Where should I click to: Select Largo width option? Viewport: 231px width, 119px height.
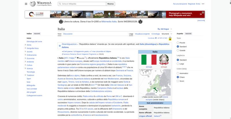pyautogui.click(x=178, y=64)
